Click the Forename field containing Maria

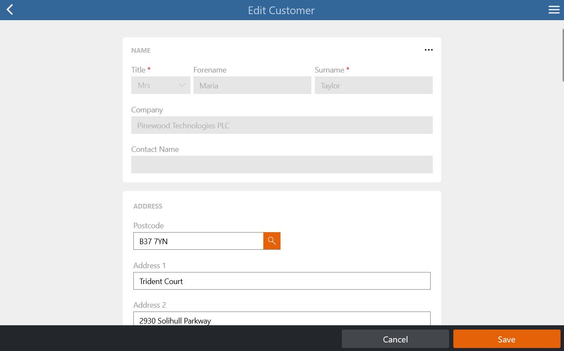click(x=252, y=85)
